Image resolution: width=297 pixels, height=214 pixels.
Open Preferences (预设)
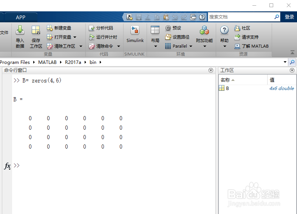tap(173, 28)
